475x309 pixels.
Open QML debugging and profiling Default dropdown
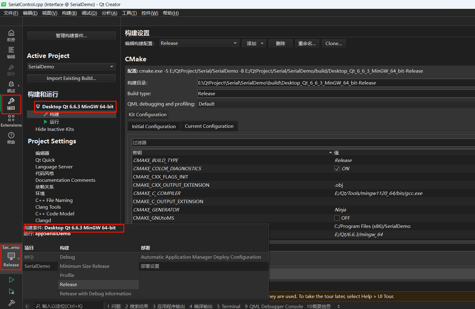[x=336, y=104]
